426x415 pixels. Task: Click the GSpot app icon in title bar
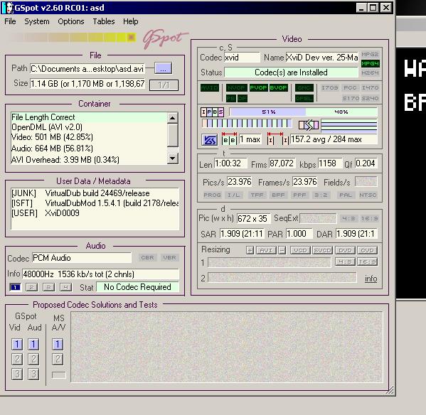(7, 8)
